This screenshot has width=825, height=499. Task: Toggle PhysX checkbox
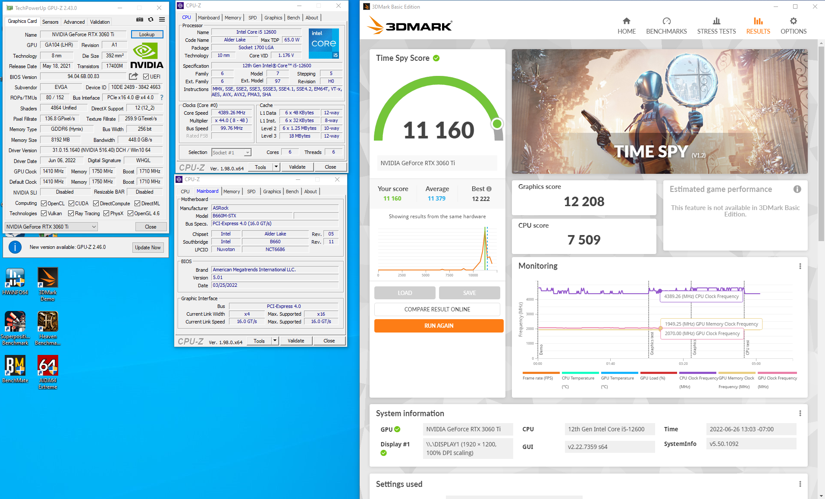[106, 213]
